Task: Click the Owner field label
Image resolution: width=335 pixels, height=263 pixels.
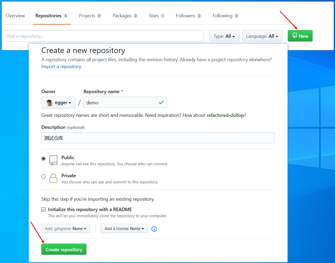Action: click(x=48, y=92)
